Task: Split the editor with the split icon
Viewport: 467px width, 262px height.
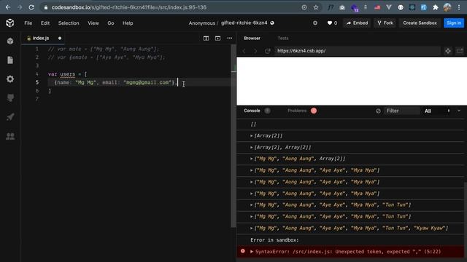Action: [206, 38]
